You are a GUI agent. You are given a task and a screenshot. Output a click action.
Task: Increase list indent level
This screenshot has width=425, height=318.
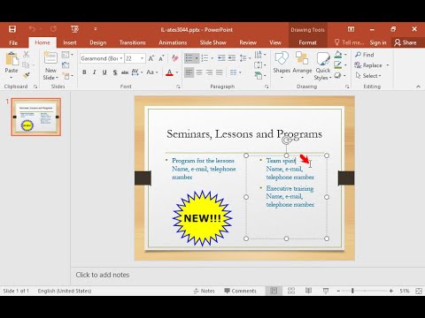click(x=232, y=58)
